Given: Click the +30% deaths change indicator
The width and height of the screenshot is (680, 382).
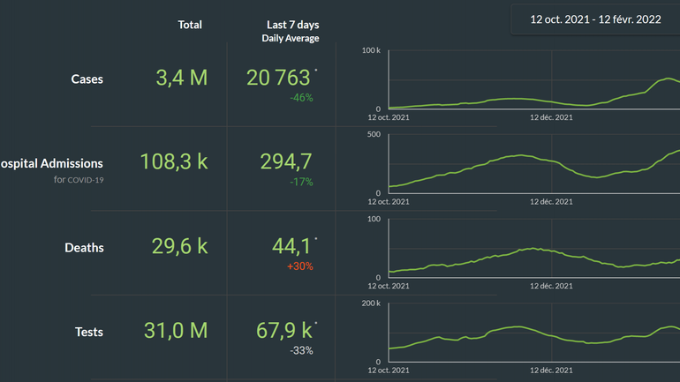Looking at the screenshot, I should pos(300,266).
